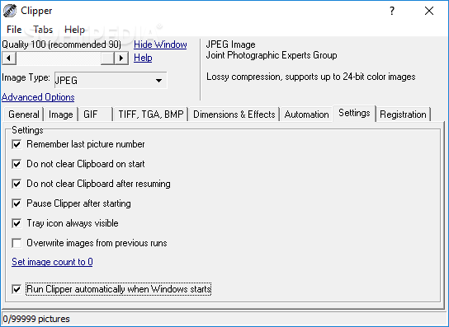Switch to the Image tab
Image resolution: width=449 pixels, height=327 pixels.
[61, 114]
